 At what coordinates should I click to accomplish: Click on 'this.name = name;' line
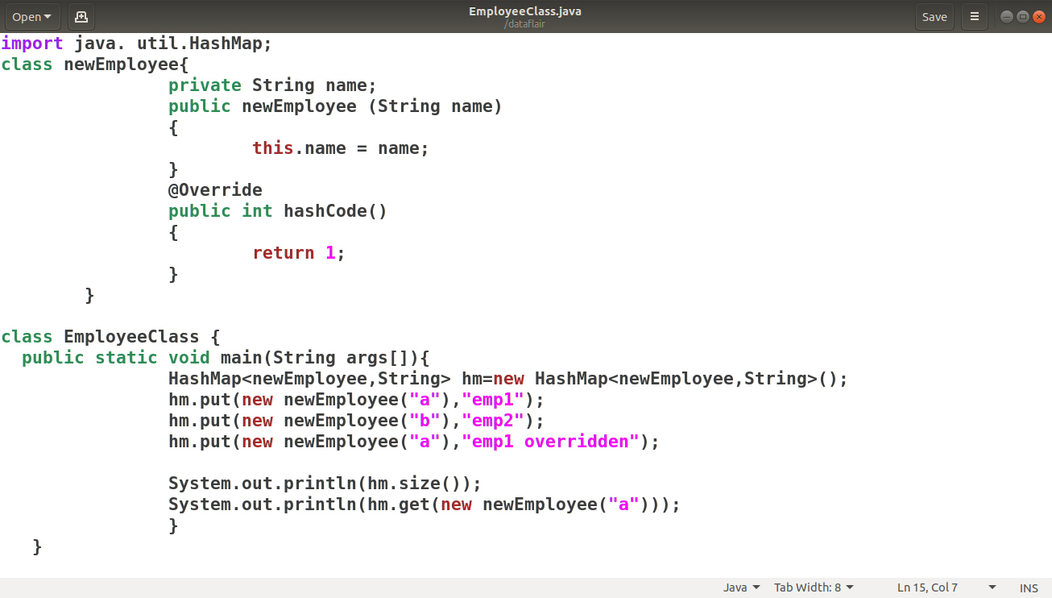[341, 148]
